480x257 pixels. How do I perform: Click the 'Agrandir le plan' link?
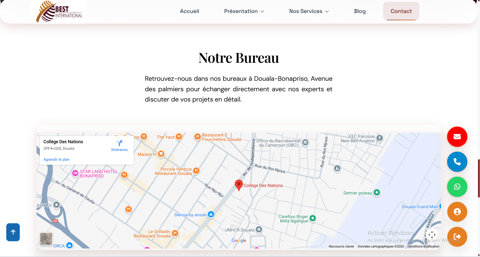pyautogui.click(x=56, y=159)
